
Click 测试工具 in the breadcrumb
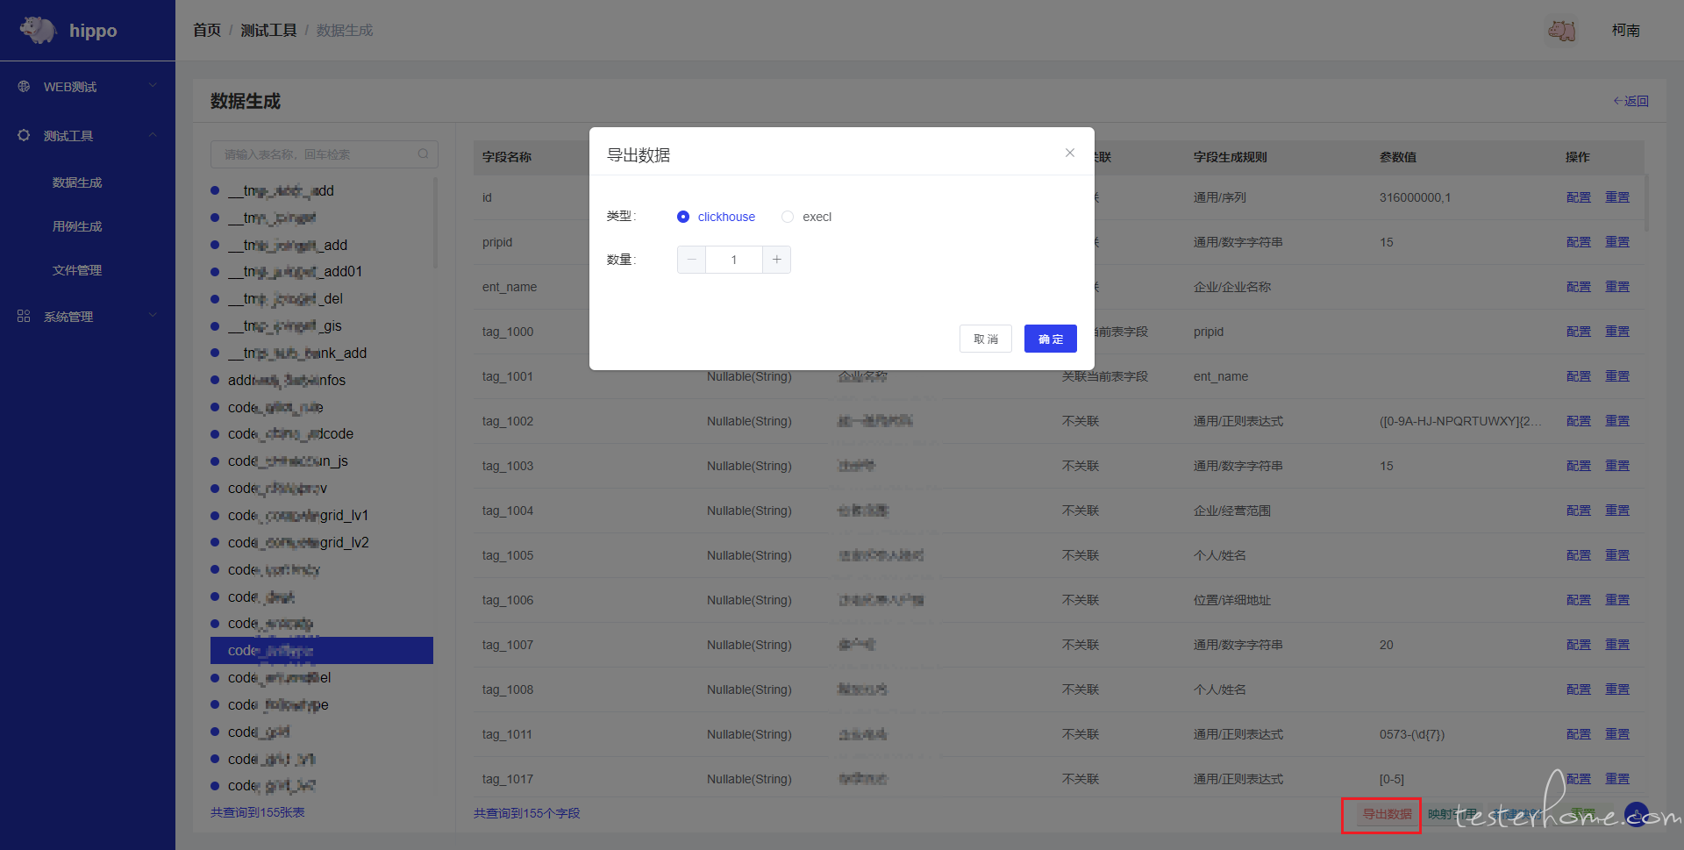pyautogui.click(x=268, y=30)
